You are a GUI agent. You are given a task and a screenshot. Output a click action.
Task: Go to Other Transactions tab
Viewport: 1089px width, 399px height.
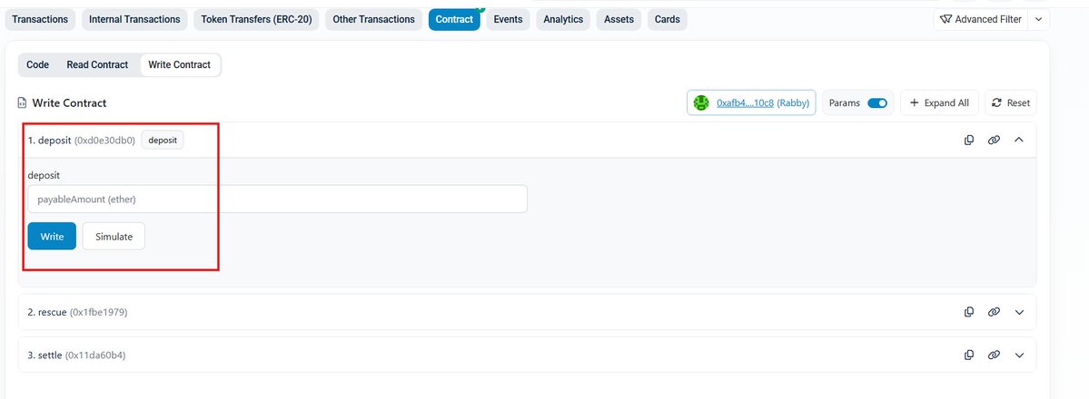[x=373, y=19]
